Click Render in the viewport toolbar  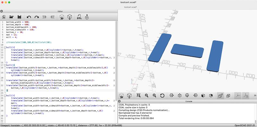tap(129, 96)
